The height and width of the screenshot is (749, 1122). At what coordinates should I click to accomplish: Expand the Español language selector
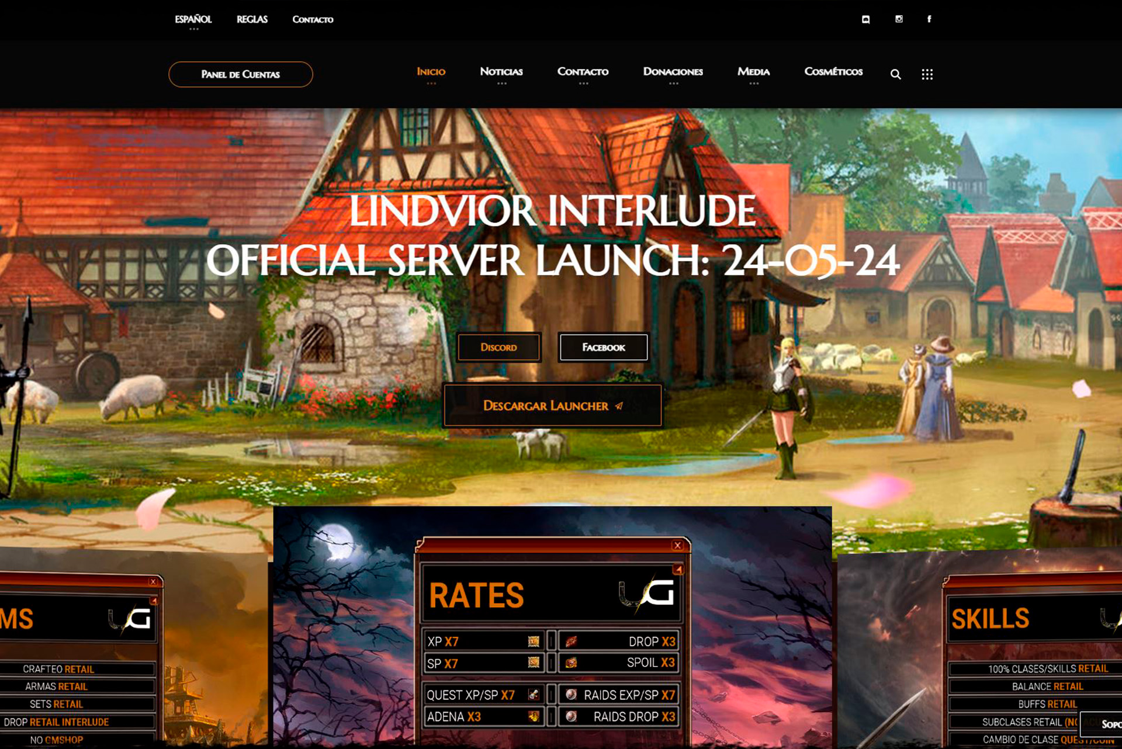193,20
